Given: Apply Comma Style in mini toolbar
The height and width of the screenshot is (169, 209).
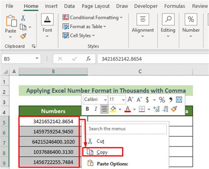Looking at the screenshot, I should [x=171, y=100].
